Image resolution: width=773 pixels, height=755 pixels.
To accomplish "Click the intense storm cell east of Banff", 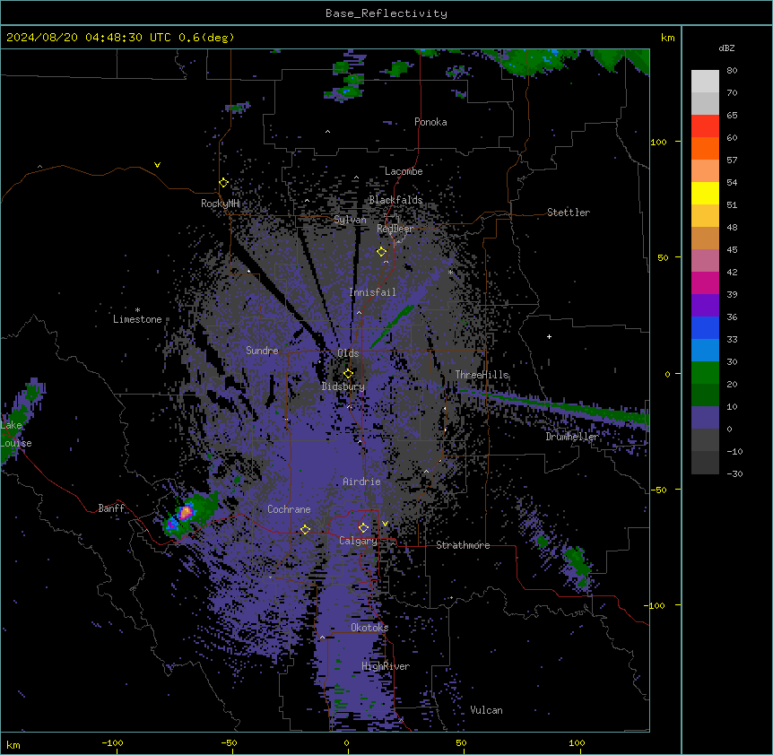I will click(186, 513).
